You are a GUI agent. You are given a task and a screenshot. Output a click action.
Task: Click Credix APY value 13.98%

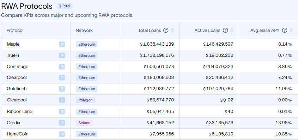point(284,123)
